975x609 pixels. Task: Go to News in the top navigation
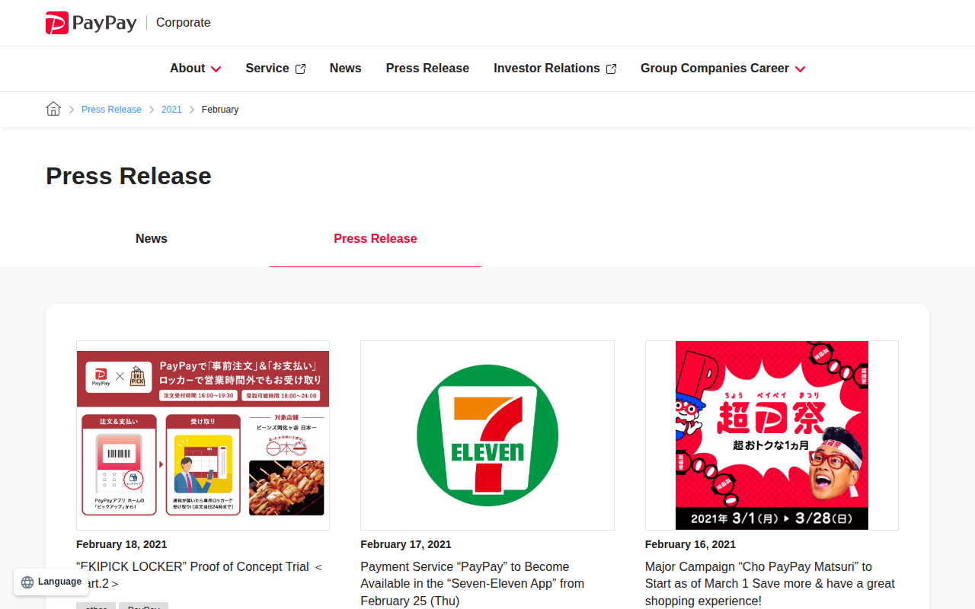[346, 69]
